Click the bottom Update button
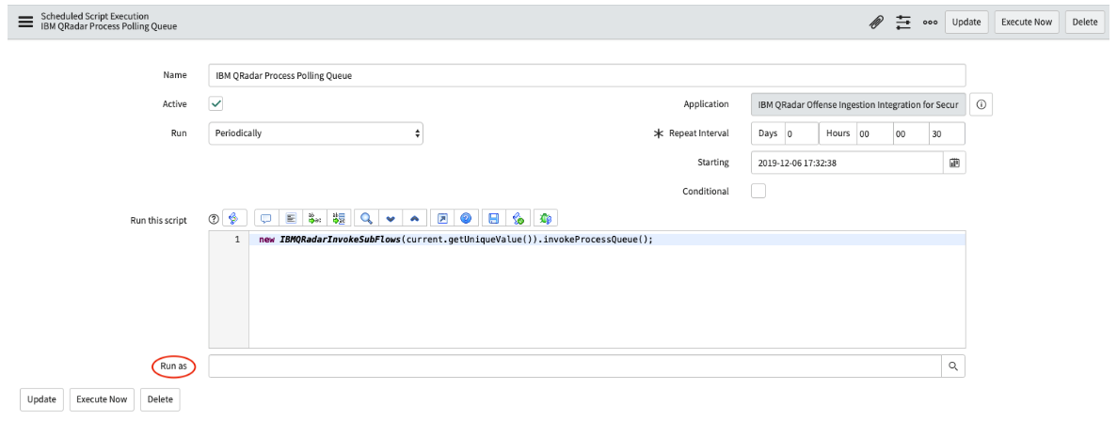 click(42, 399)
